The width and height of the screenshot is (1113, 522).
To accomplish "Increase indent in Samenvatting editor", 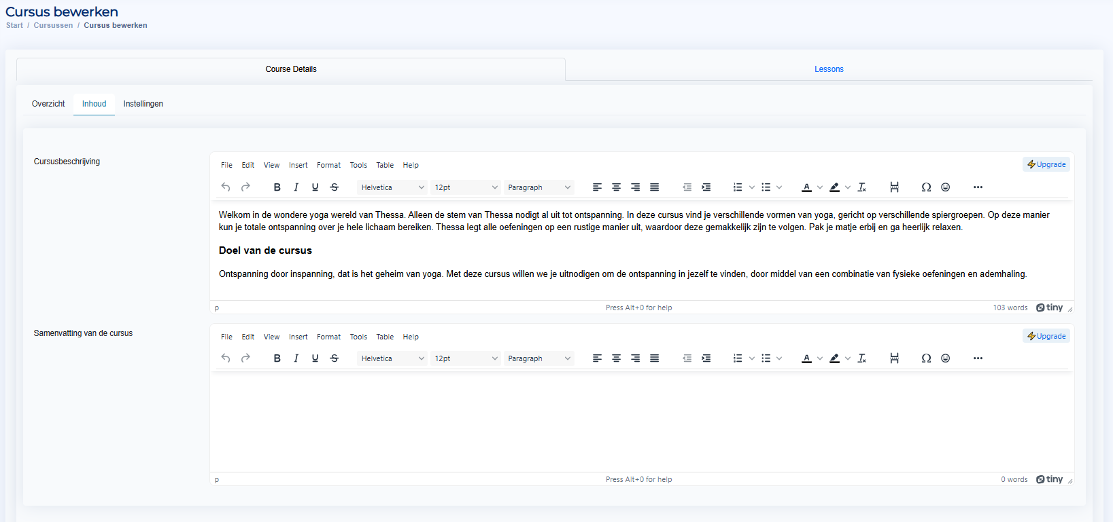I will [706, 358].
